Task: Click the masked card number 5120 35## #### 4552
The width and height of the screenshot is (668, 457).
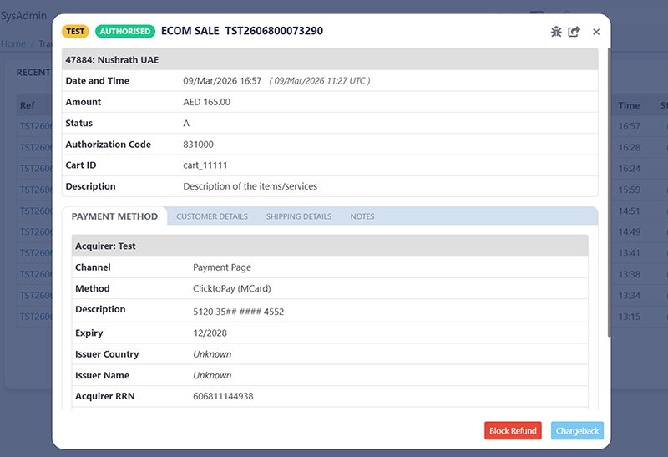Action: pos(238,310)
